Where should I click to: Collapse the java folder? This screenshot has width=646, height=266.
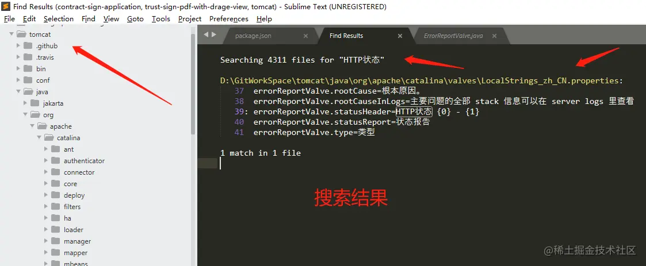[18, 91]
